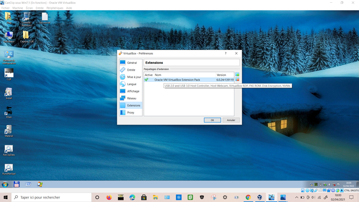The height and width of the screenshot is (202, 359).
Task: Confirm preferences with the OK button
Action: [212, 120]
